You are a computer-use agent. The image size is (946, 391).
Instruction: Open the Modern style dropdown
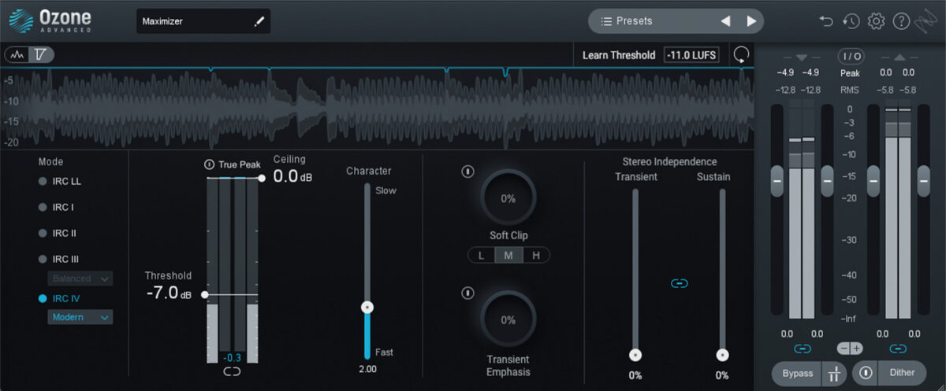80,317
